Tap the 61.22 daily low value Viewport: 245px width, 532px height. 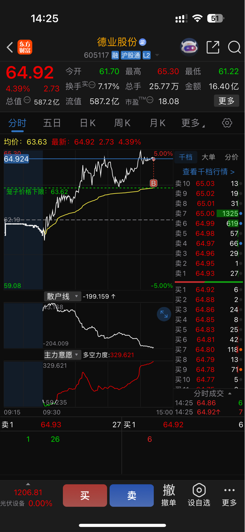(x=228, y=71)
